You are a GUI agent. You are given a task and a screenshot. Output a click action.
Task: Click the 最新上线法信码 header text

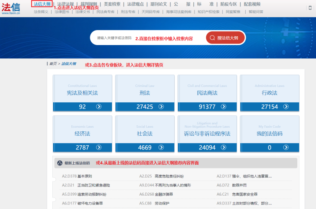tap(77, 163)
